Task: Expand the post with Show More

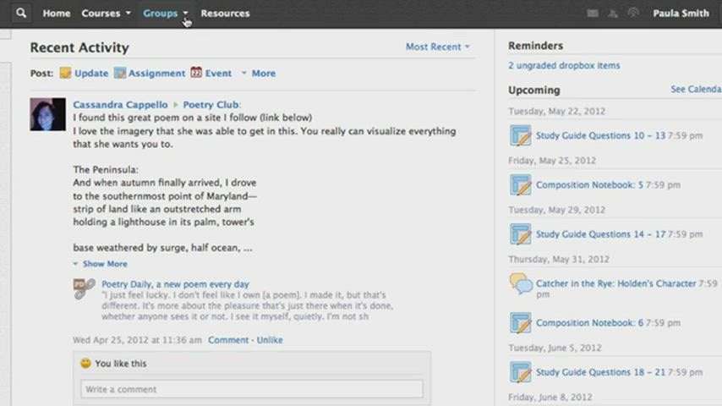Action: click(x=104, y=264)
